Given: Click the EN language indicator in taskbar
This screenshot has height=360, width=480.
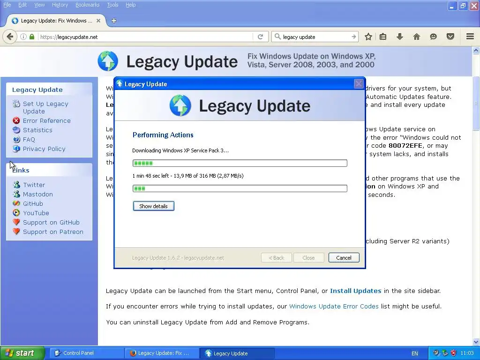Looking at the screenshot, I should (414, 353).
